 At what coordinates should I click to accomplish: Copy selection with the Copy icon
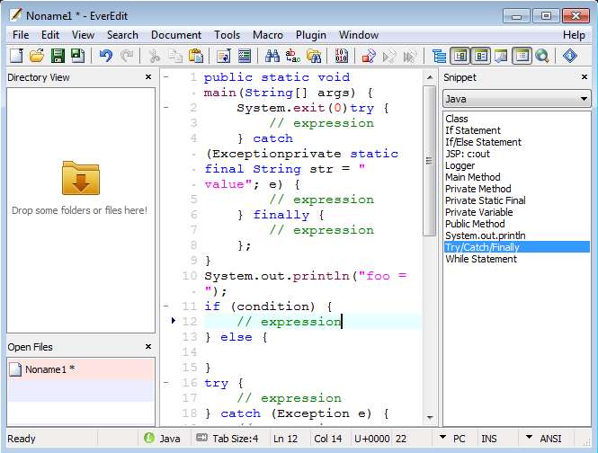175,56
